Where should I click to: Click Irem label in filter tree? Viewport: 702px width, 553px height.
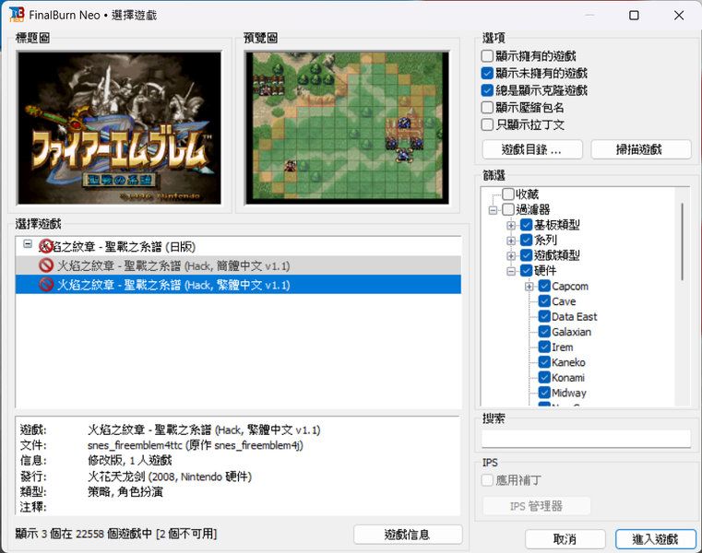563,347
